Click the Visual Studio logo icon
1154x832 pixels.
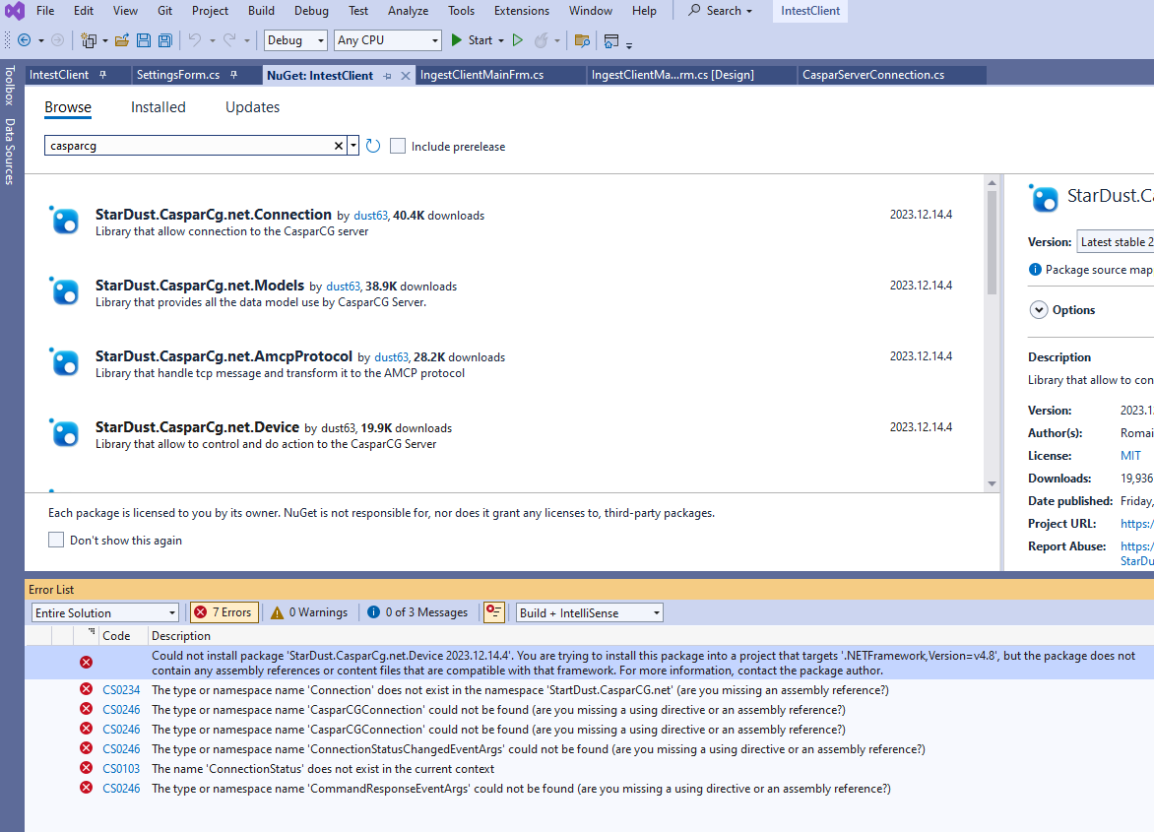(x=14, y=11)
